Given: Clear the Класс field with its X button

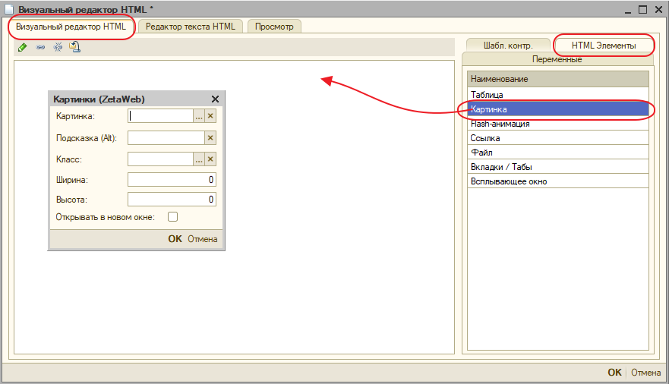Looking at the screenshot, I should click(x=210, y=159).
